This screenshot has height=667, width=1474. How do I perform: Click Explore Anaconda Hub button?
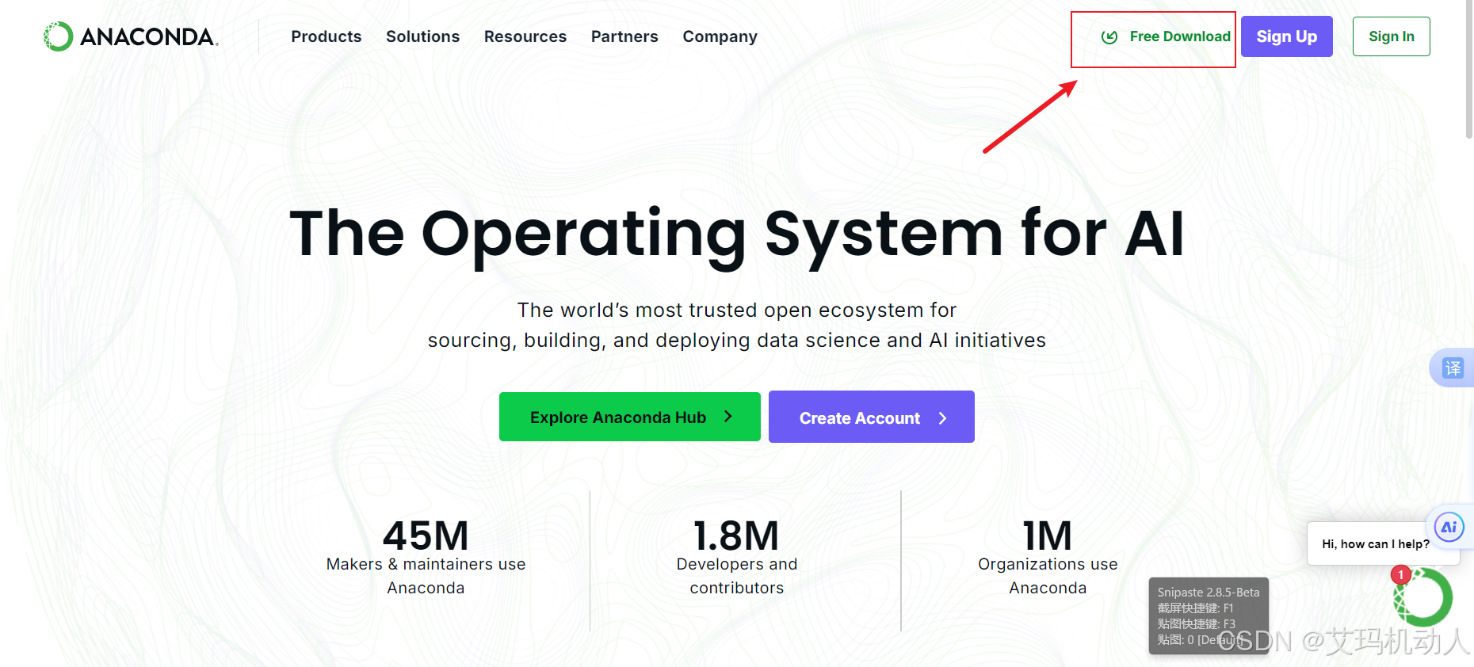629,417
